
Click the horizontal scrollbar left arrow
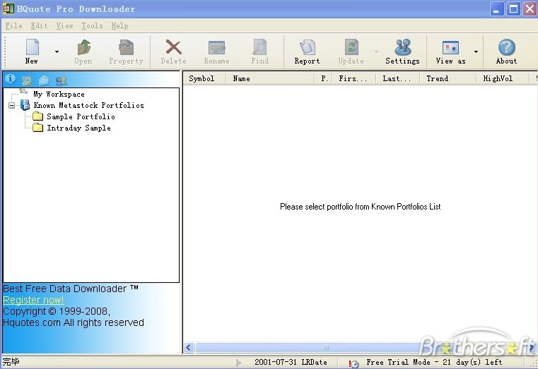coord(189,348)
